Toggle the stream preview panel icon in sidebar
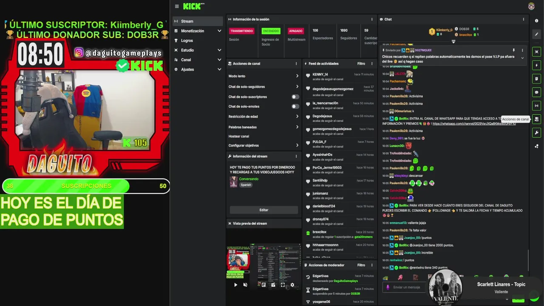 [x=536, y=51]
